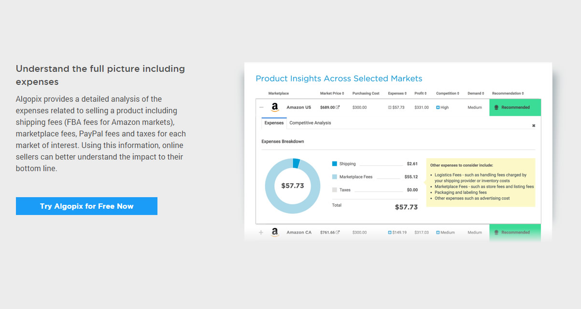Click the dark blue Shipping slice of donut chart
The image size is (581, 309).
point(296,163)
